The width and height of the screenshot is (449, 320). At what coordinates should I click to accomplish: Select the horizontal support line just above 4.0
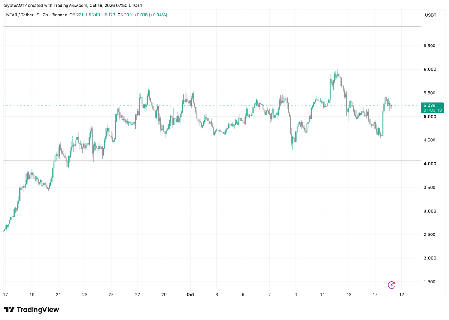coord(212,161)
